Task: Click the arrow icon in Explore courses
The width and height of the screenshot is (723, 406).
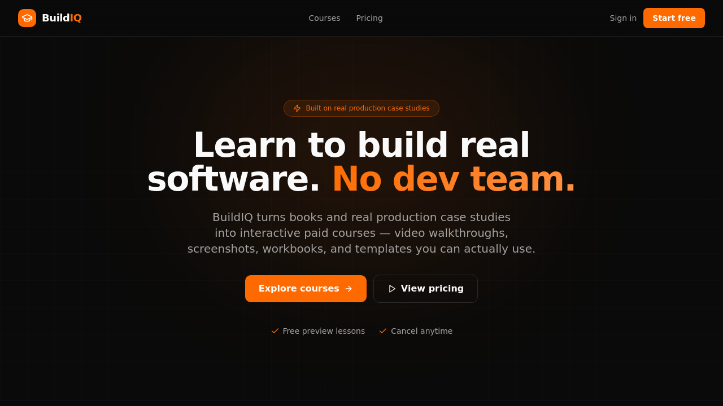Action: point(349,289)
